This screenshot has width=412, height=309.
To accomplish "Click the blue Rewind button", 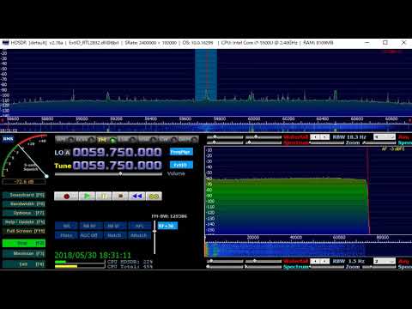I will pyautogui.click(x=136, y=197).
